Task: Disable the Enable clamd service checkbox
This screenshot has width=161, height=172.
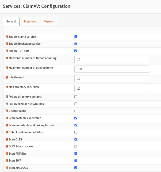Action: pos(76,37)
